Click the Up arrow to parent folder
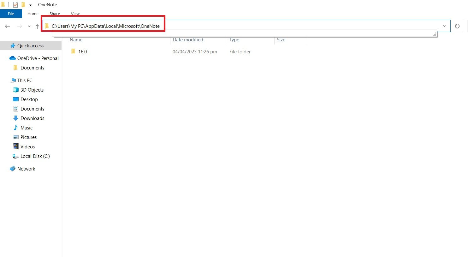This screenshot has height=257, width=469. (37, 27)
